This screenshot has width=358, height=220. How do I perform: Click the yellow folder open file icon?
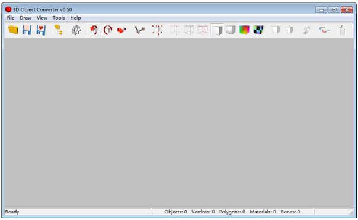(x=13, y=30)
